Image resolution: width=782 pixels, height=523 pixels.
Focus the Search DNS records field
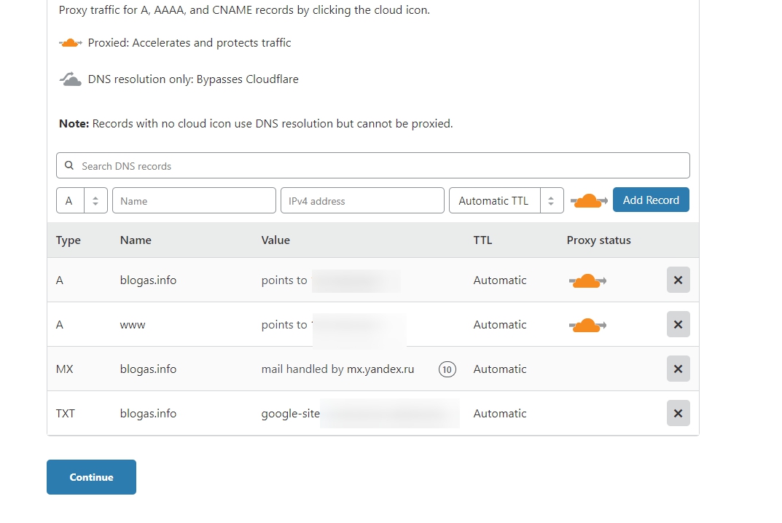[379, 166]
